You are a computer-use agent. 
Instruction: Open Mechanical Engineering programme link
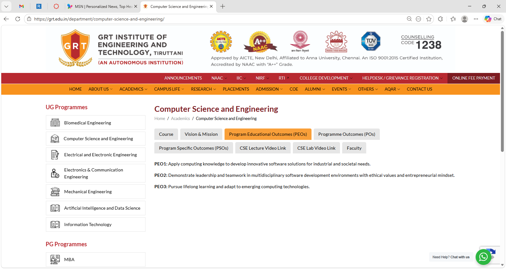(x=88, y=192)
